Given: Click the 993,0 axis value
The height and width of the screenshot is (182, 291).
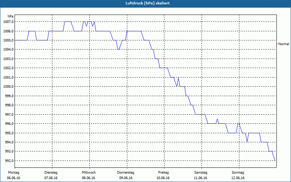Looking at the screenshot, I should pos(9,151).
